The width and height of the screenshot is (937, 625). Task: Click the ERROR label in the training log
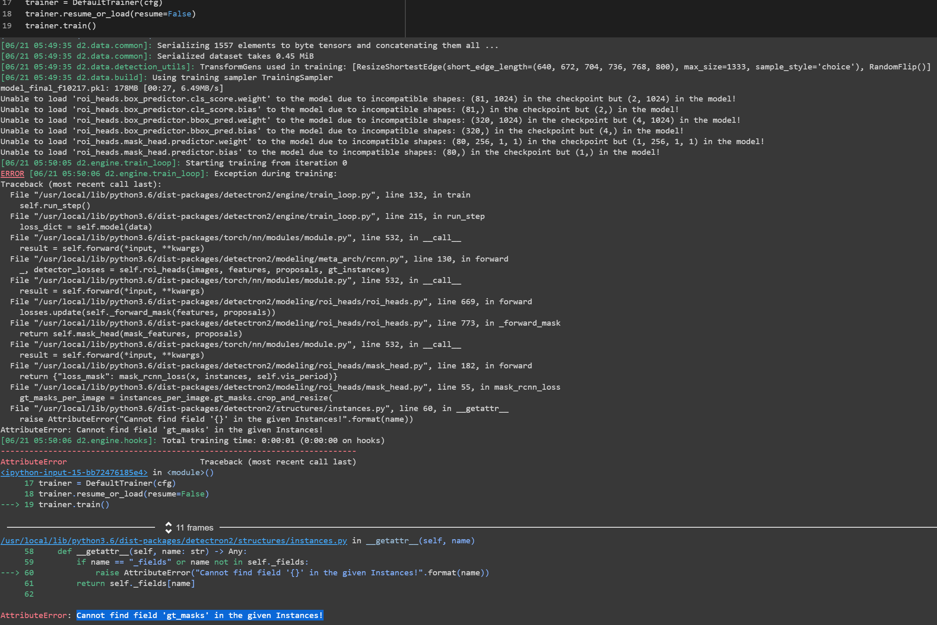coord(12,173)
